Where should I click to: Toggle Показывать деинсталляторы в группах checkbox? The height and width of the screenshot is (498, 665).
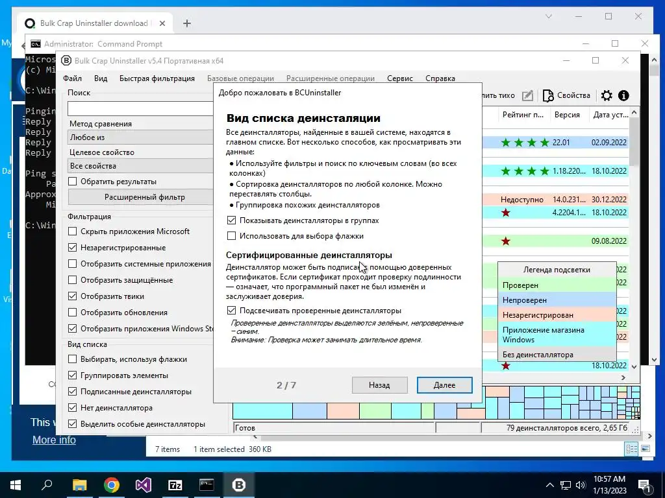[x=231, y=220]
